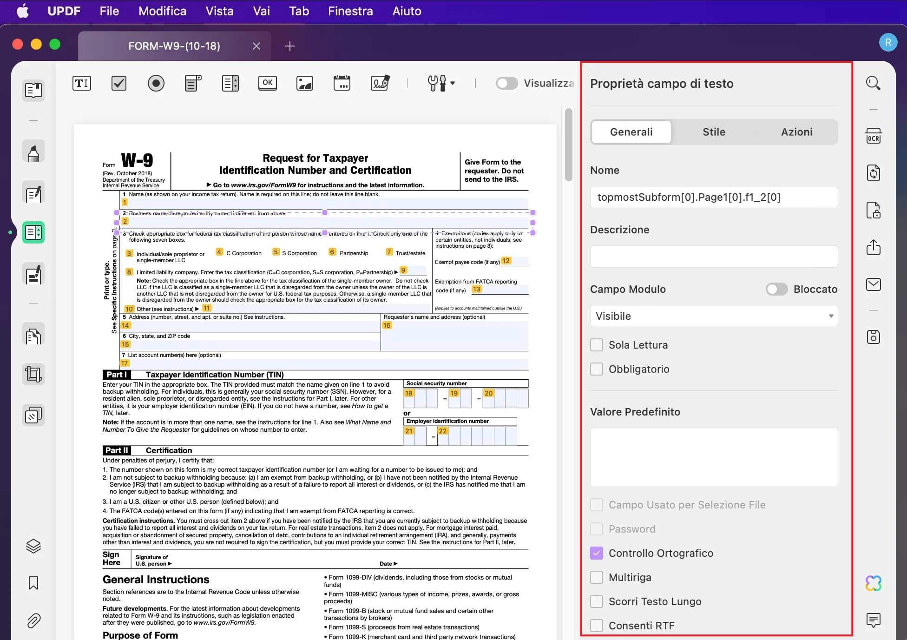Open the Apple menu

(23, 11)
